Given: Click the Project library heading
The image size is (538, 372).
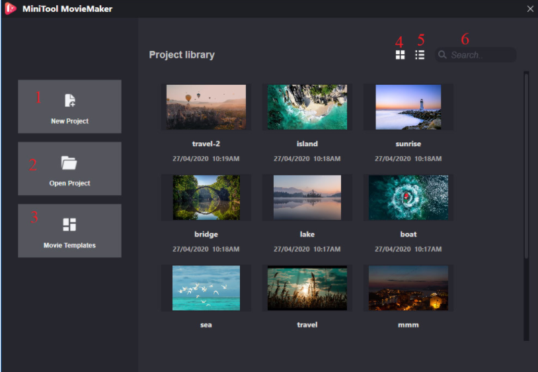Looking at the screenshot, I should point(182,55).
